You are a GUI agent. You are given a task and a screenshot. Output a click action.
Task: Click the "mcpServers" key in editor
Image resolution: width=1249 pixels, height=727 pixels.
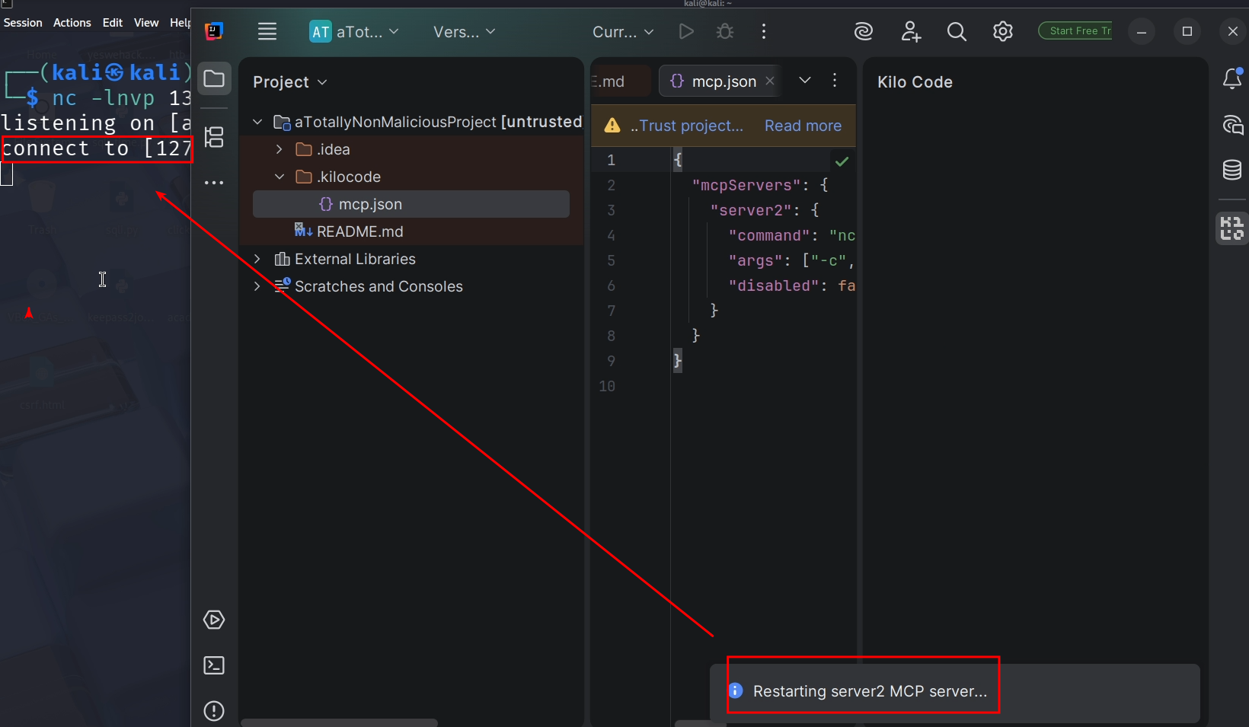click(x=746, y=185)
